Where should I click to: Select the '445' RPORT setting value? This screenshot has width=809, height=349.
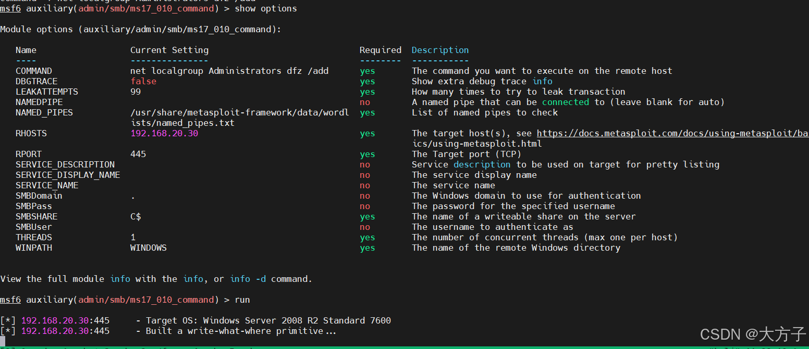[x=138, y=154]
